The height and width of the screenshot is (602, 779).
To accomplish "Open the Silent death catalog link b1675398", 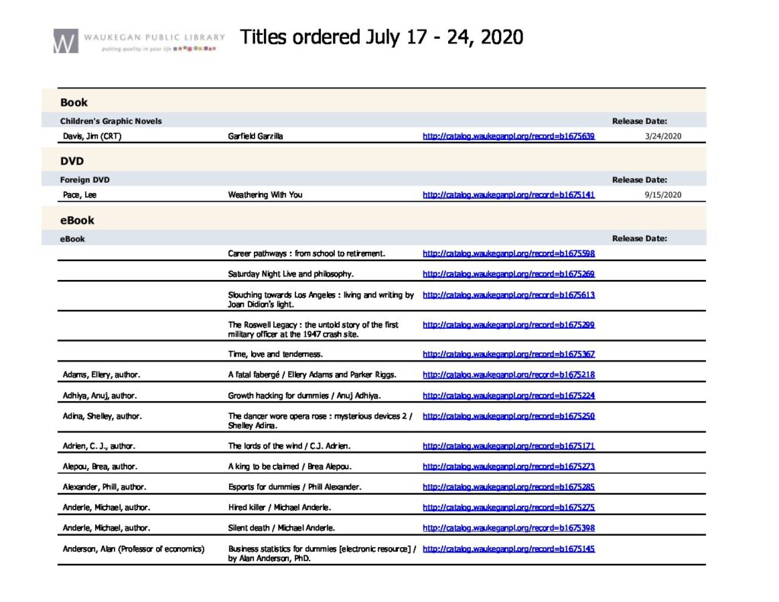I will click(x=508, y=528).
